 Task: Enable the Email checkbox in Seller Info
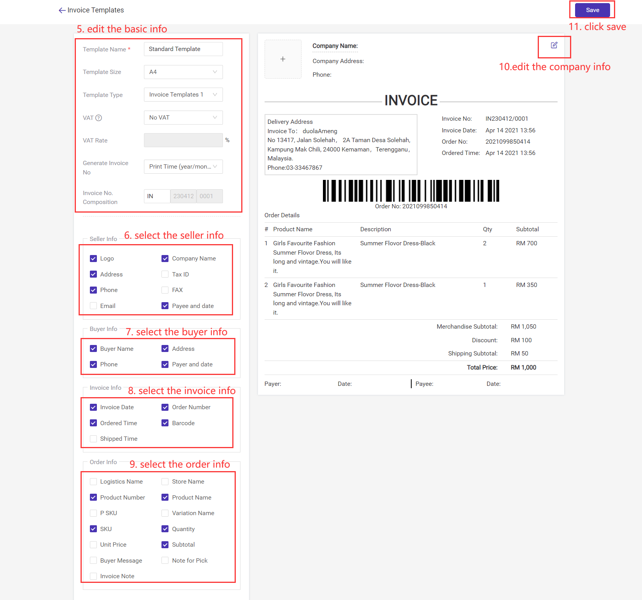[93, 306]
